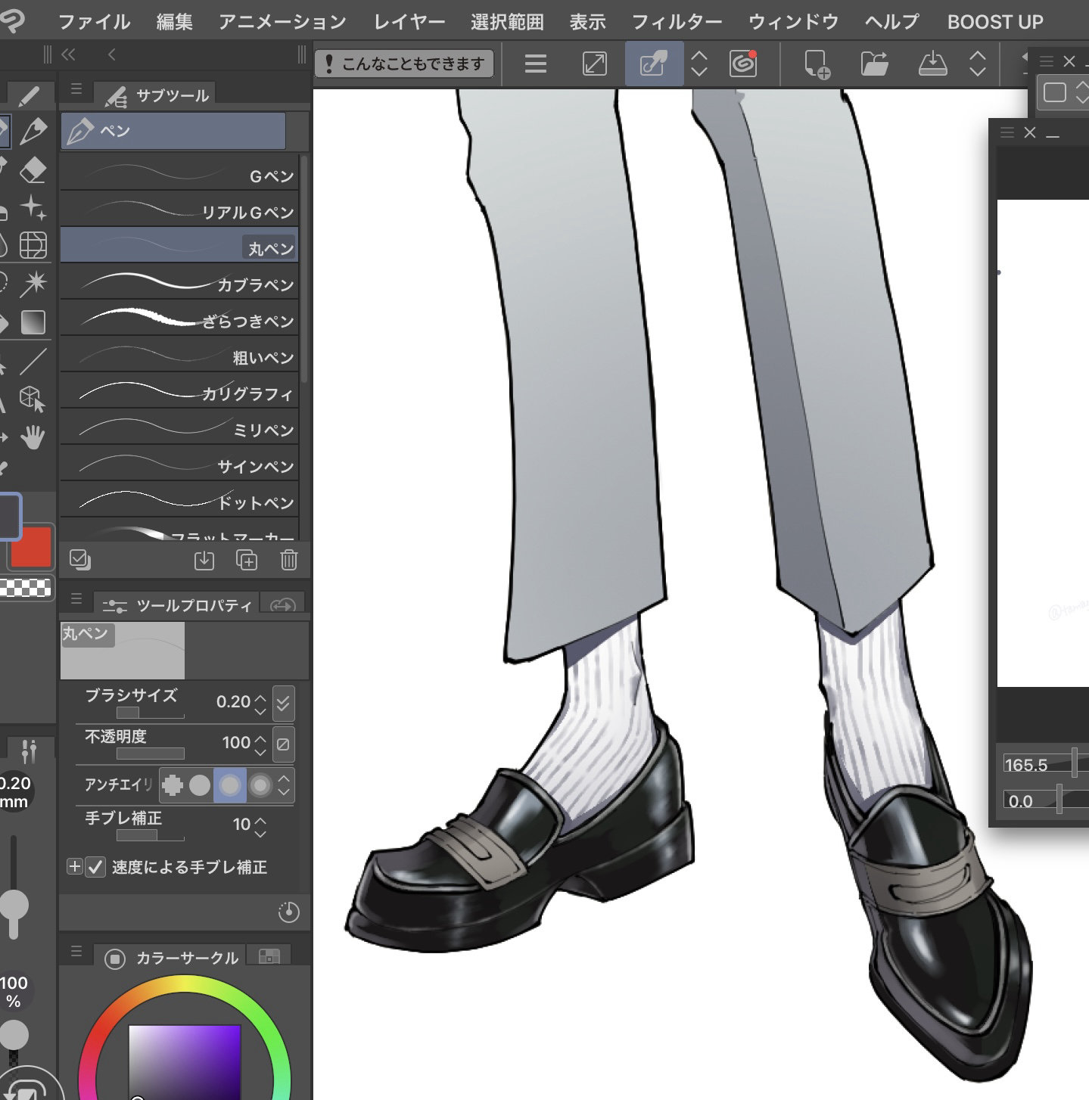The height and width of the screenshot is (1100, 1089).
Task: Pick a hue on the color circle
Action: tap(185, 984)
